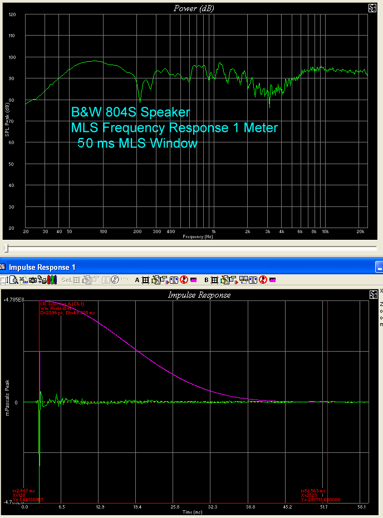Click the corner icon of the Impulse Response plot
Image resolution: width=383 pixels, height=518 pixels.
pyautogui.click(x=373, y=294)
